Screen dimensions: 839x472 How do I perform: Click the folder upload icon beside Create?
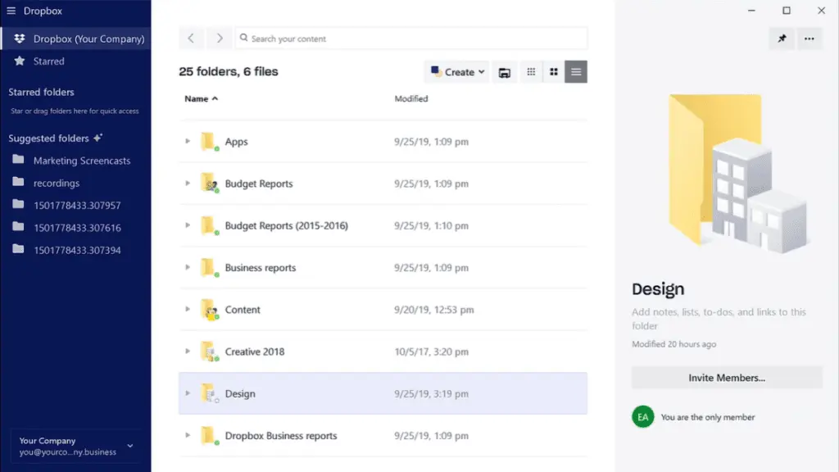coord(504,72)
